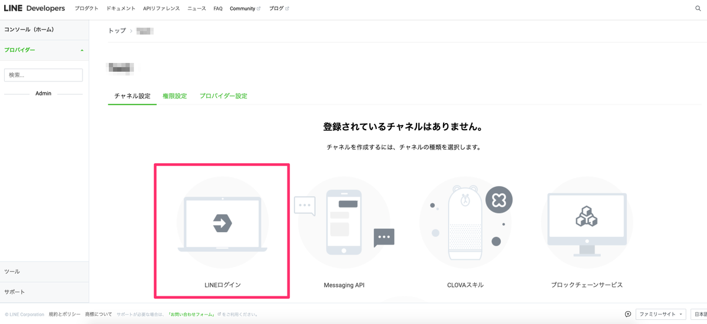Viewport: 707px width, 324px height.
Task: Open the ブログ external link
Action: pos(279,9)
